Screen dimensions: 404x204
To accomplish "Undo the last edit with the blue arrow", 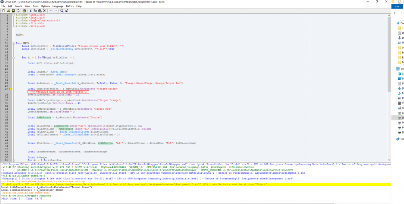I will [x=51, y=11].
